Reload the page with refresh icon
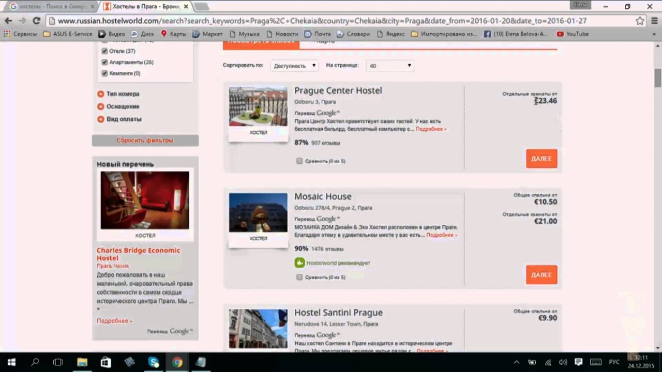The image size is (662, 372). (36, 21)
